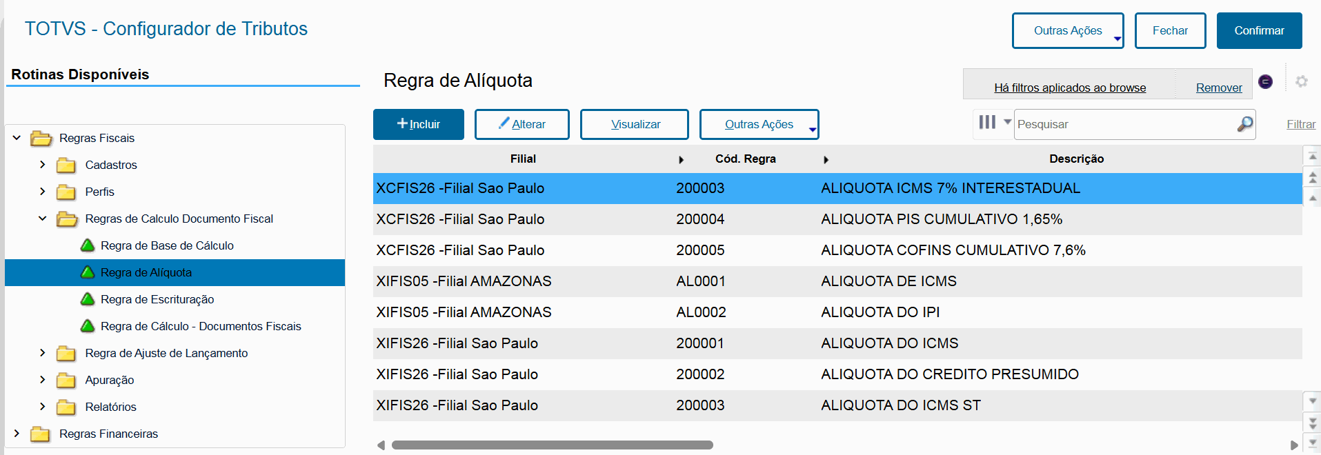Click the Remover filter link

1218,88
